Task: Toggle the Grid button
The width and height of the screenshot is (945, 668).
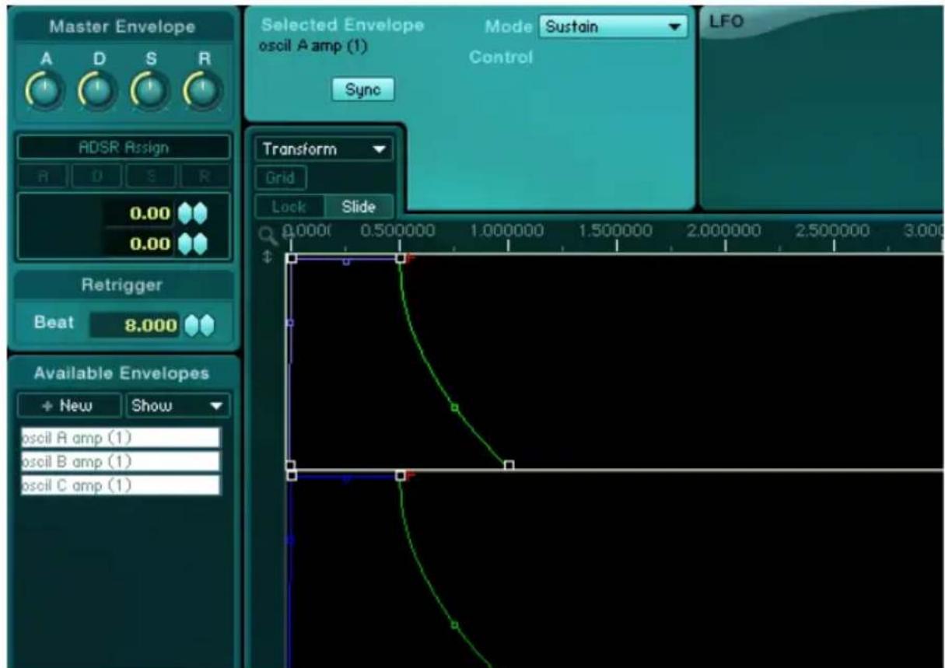Action: pyautogui.click(x=281, y=177)
